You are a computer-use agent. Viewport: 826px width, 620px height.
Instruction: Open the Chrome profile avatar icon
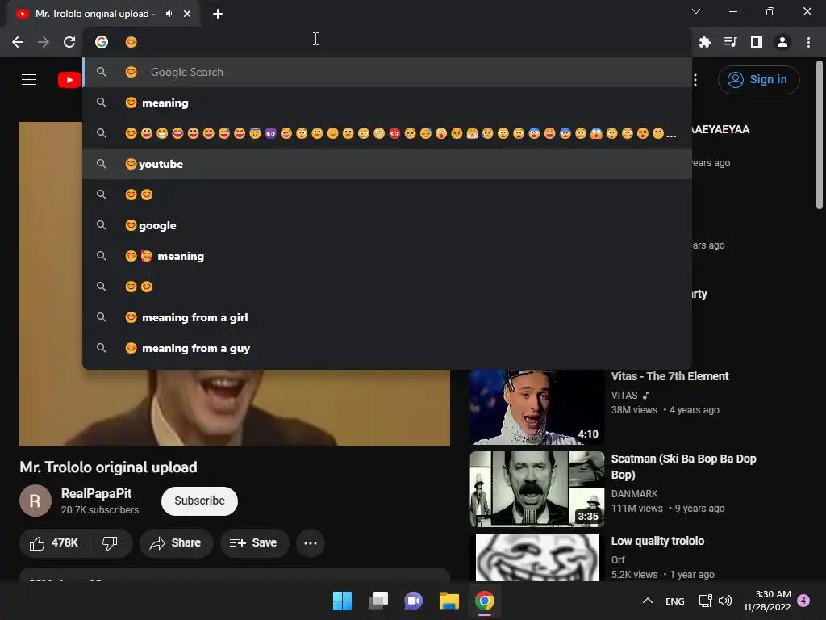[x=782, y=42]
